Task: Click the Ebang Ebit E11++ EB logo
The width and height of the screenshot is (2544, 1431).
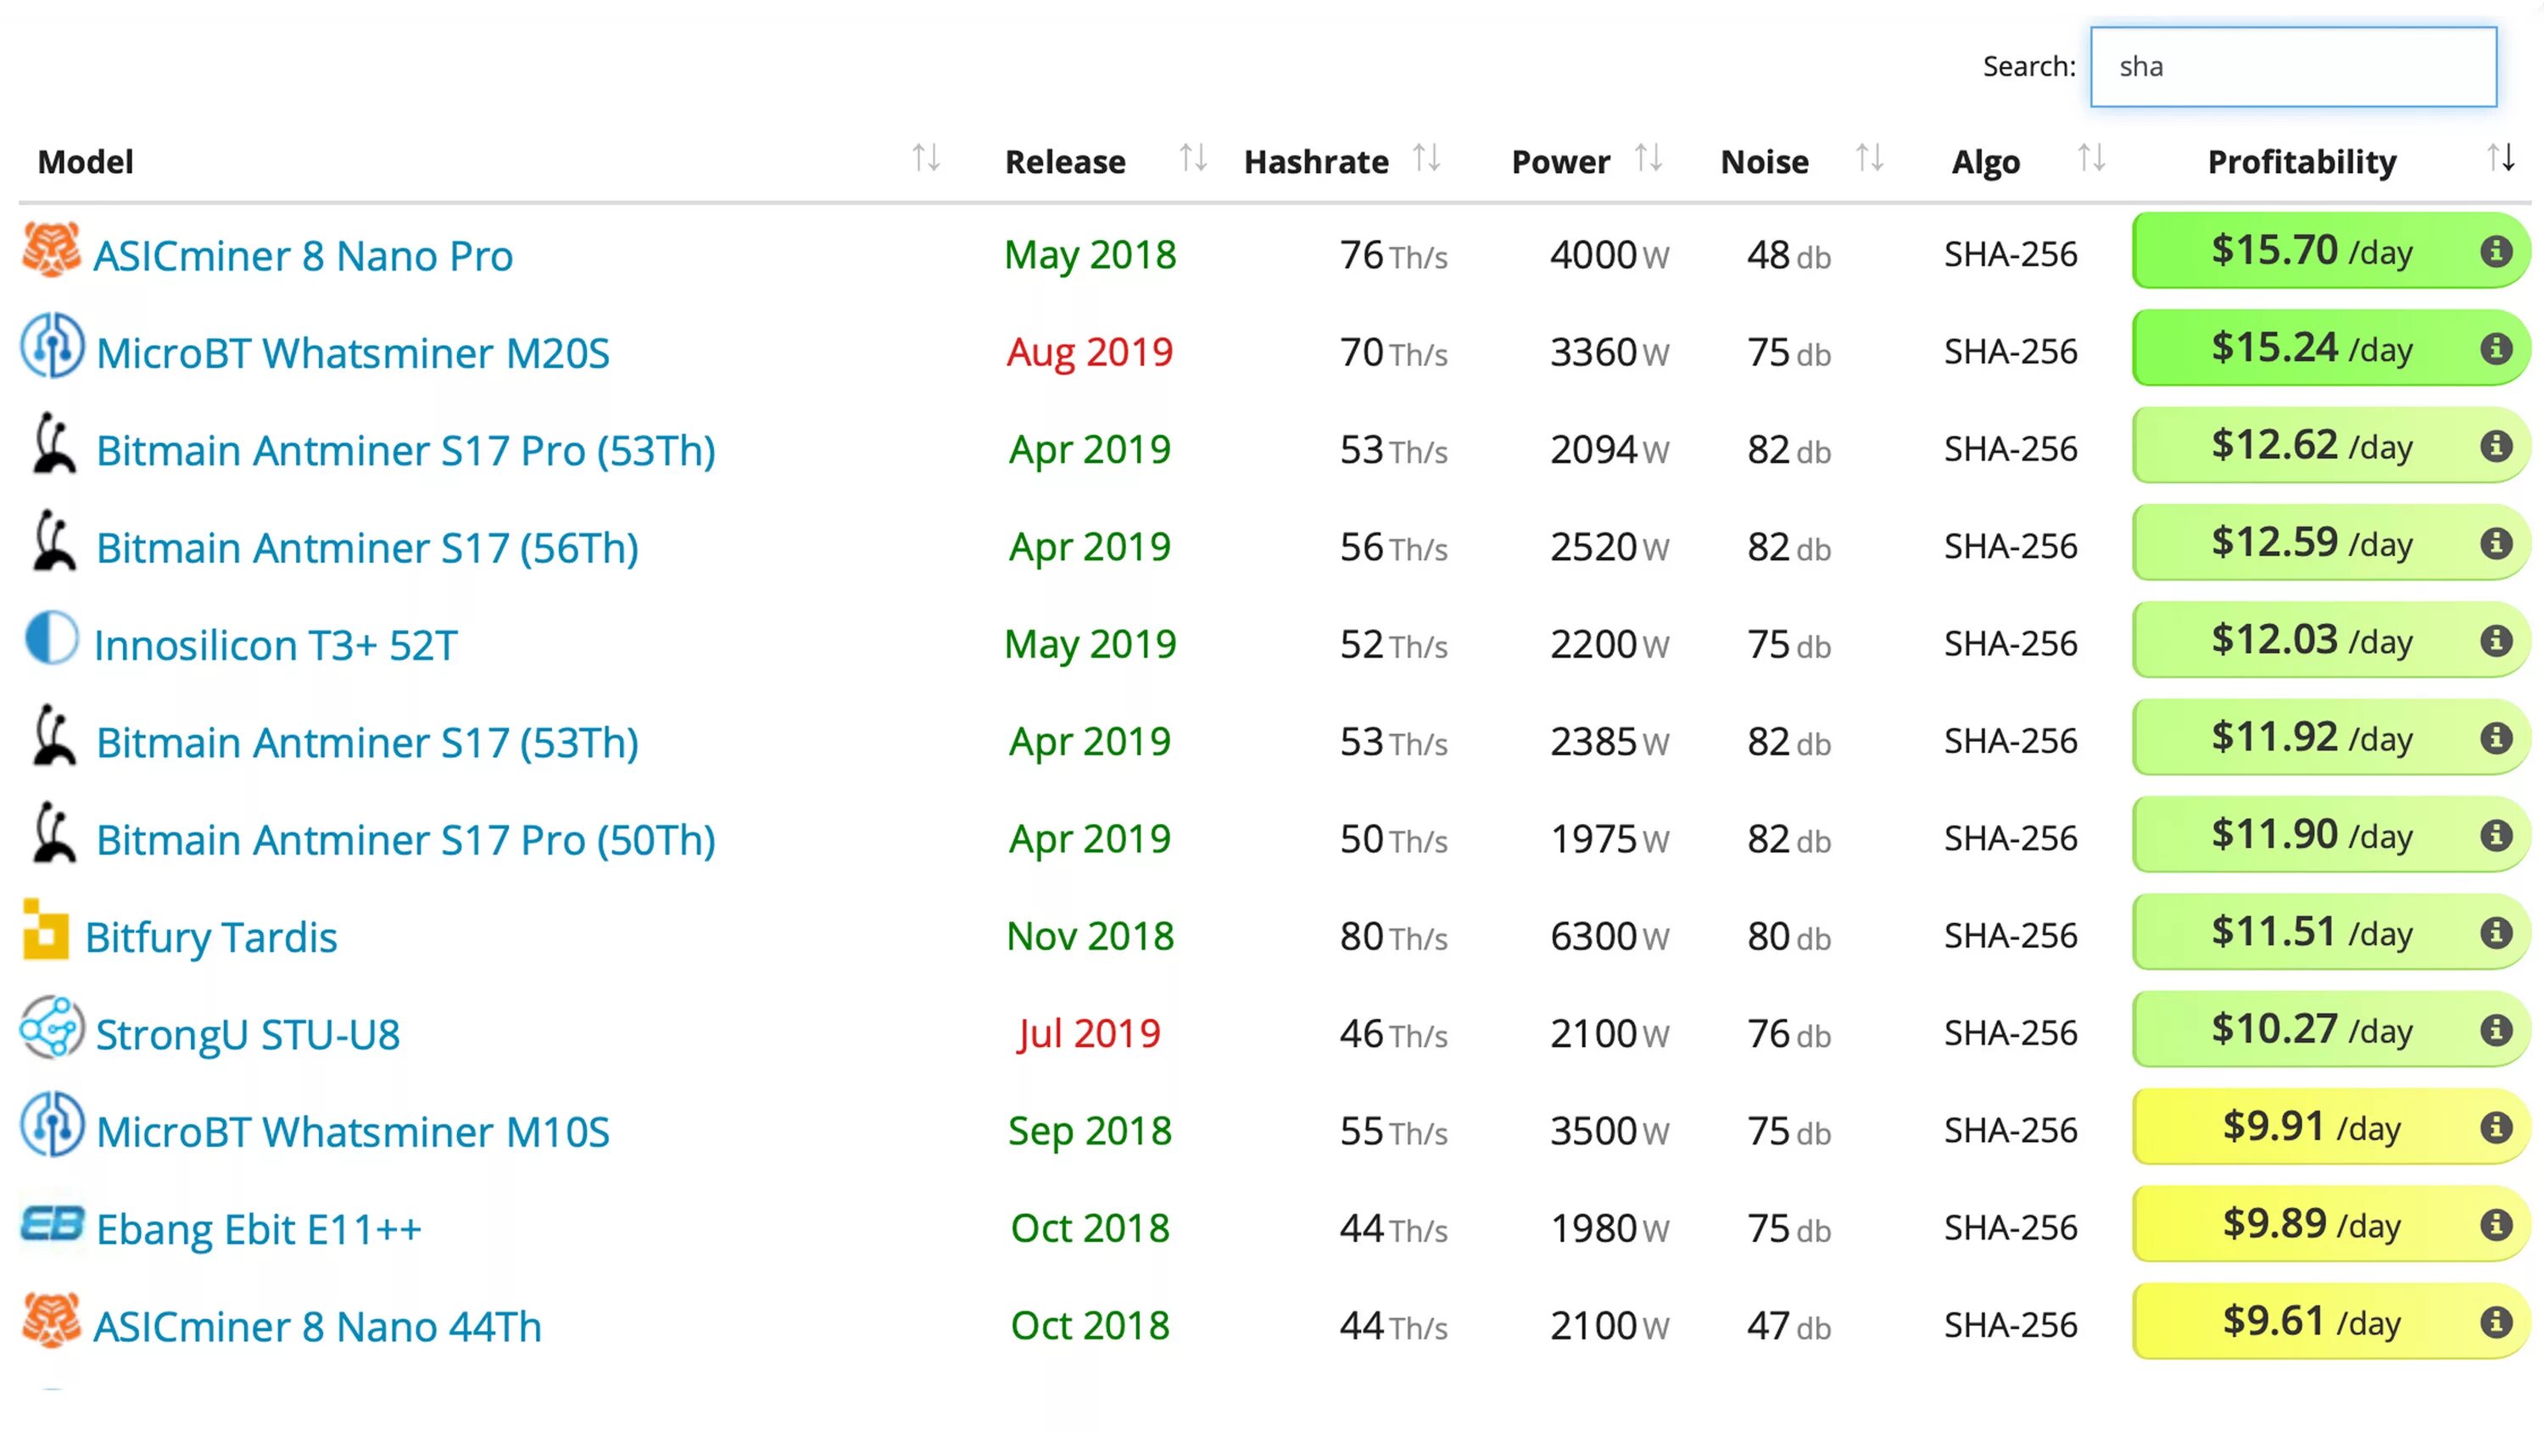Action: point(53,1225)
